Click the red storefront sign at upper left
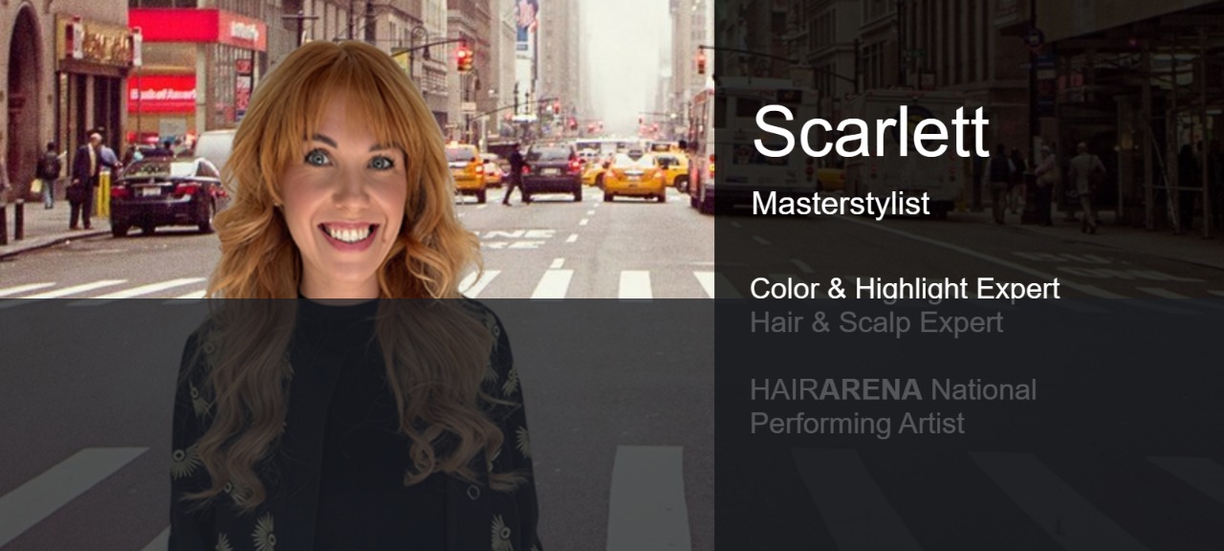The height and width of the screenshot is (551, 1224). pyautogui.click(x=197, y=28)
